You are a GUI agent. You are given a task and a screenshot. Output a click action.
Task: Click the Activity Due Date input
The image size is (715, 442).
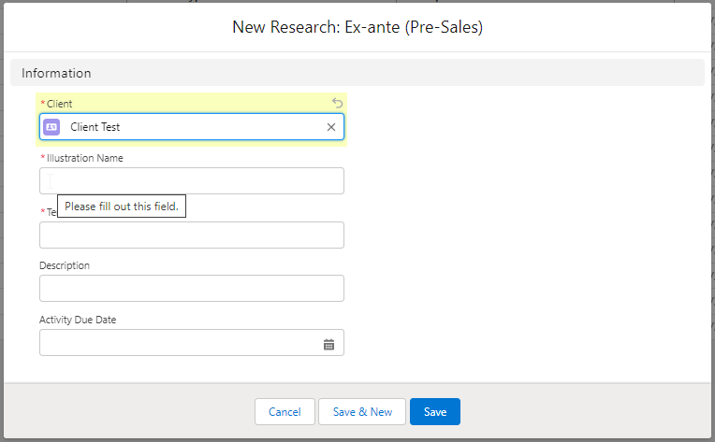[x=178, y=343]
